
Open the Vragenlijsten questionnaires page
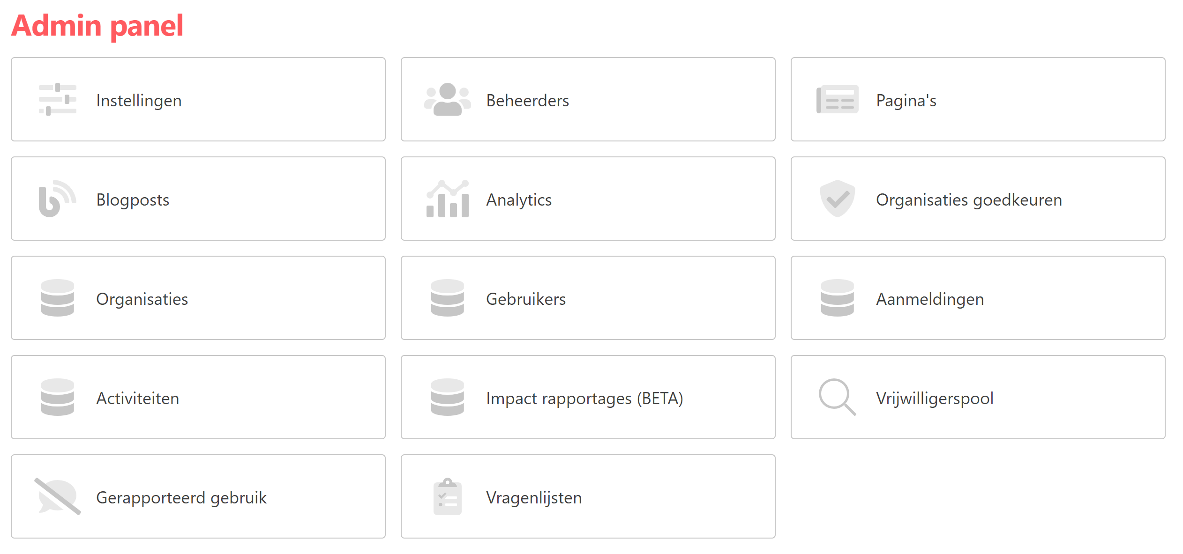(x=534, y=498)
